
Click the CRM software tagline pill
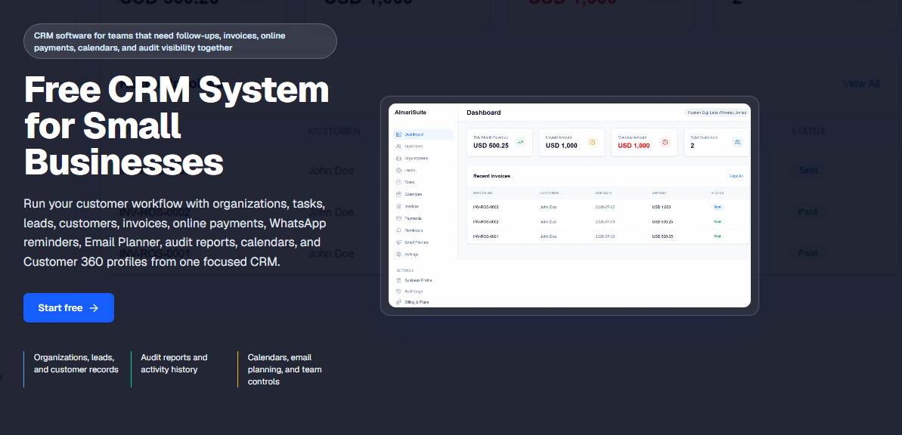(180, 42)
